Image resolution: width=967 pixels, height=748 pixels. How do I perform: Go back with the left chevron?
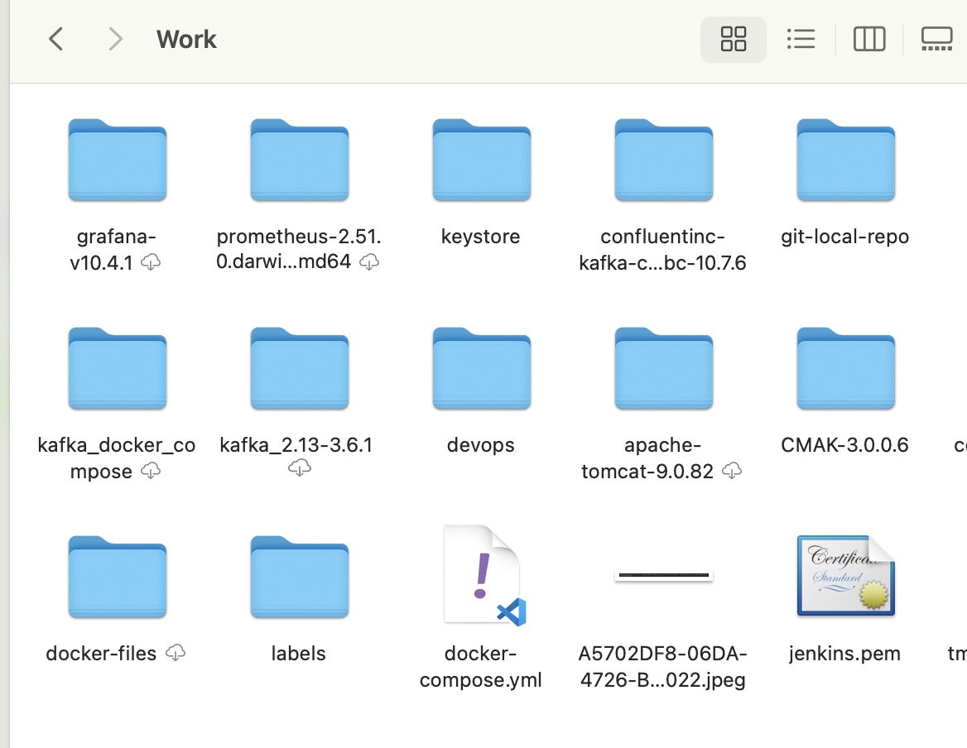pos(55,39)
